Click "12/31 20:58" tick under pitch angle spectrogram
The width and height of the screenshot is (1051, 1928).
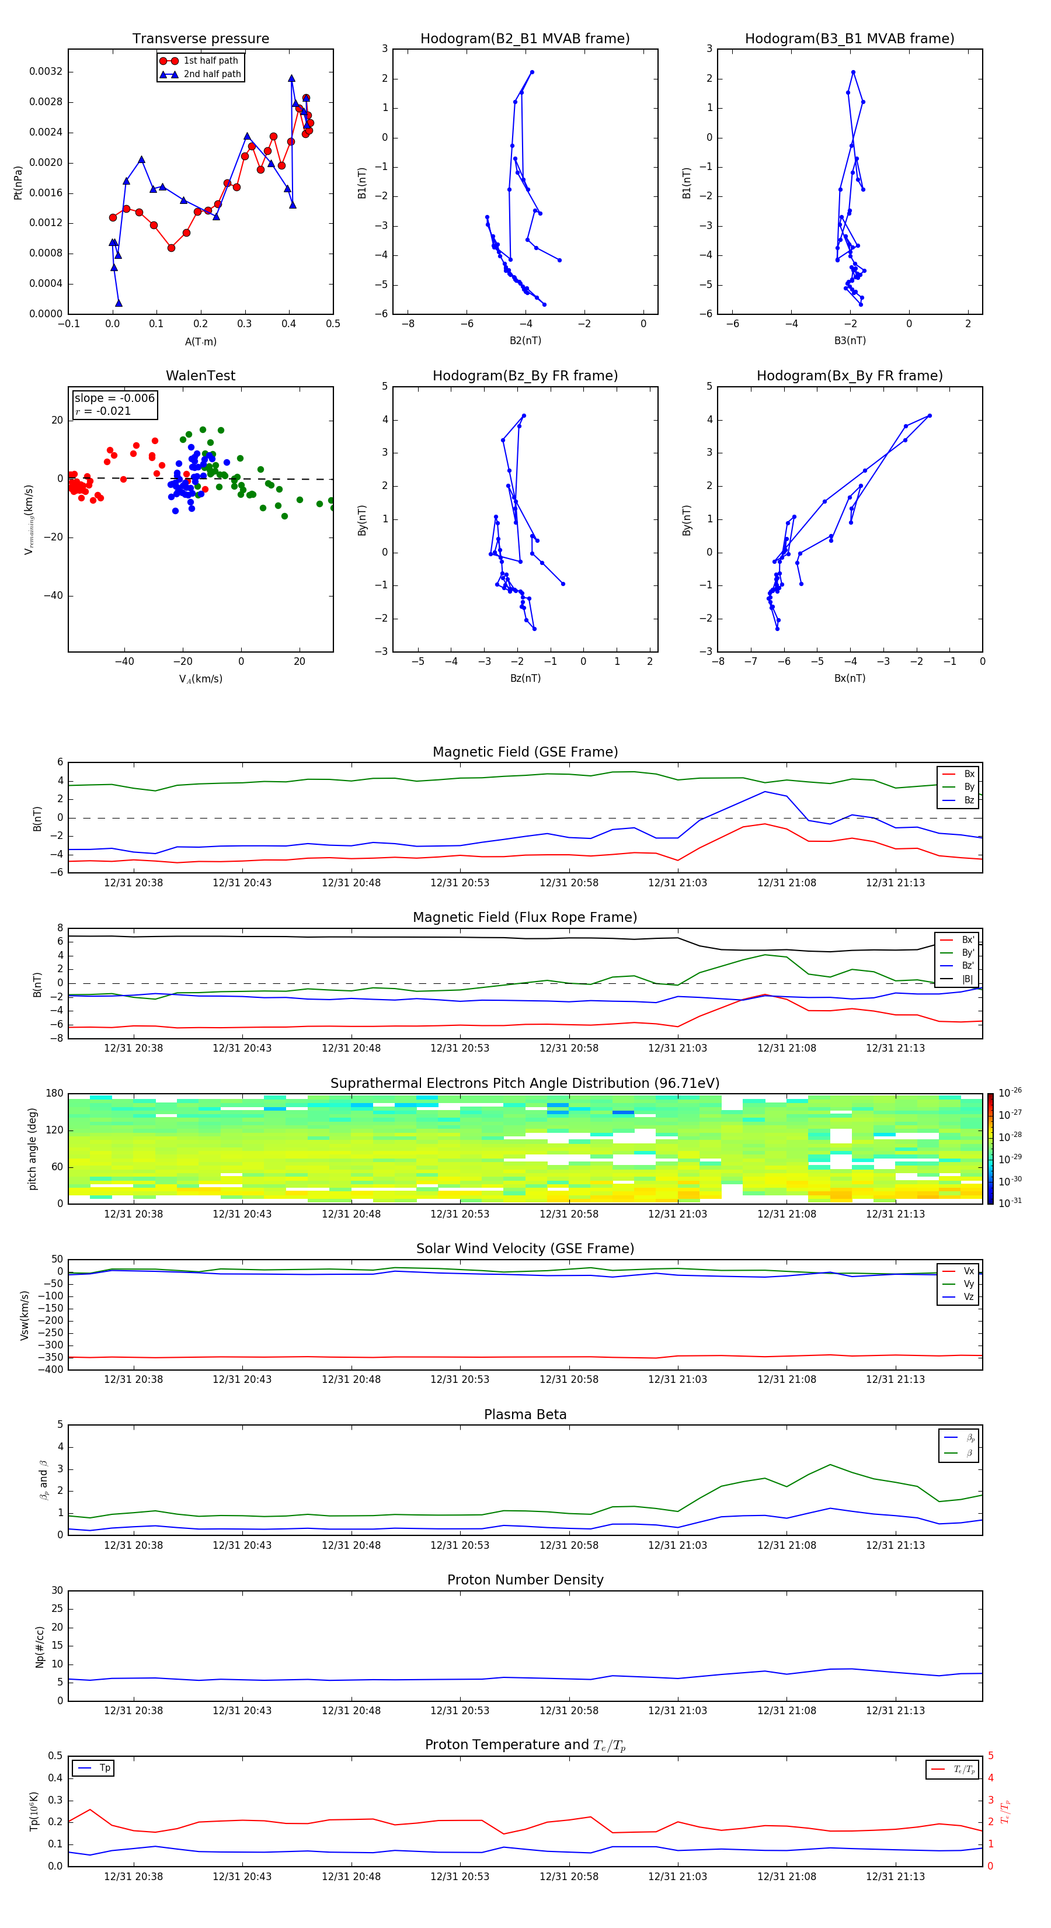point(569,1214)
